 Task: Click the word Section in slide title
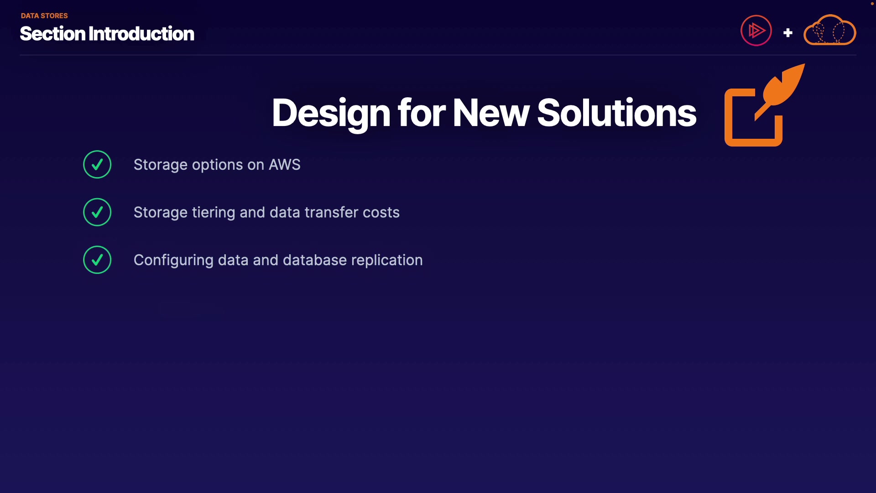[x=52, y=34]
